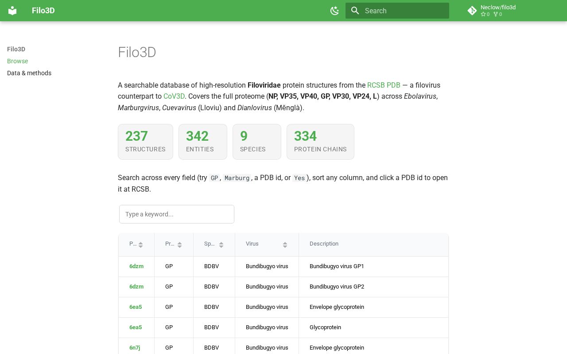Click the 237 Structures stat card

[x=145, y=142]
